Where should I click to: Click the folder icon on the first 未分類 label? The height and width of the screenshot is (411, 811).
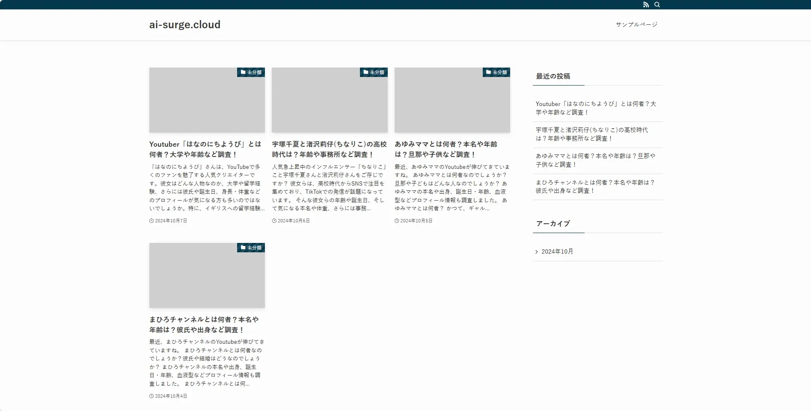pyautogui.click(x=243, y=72)
